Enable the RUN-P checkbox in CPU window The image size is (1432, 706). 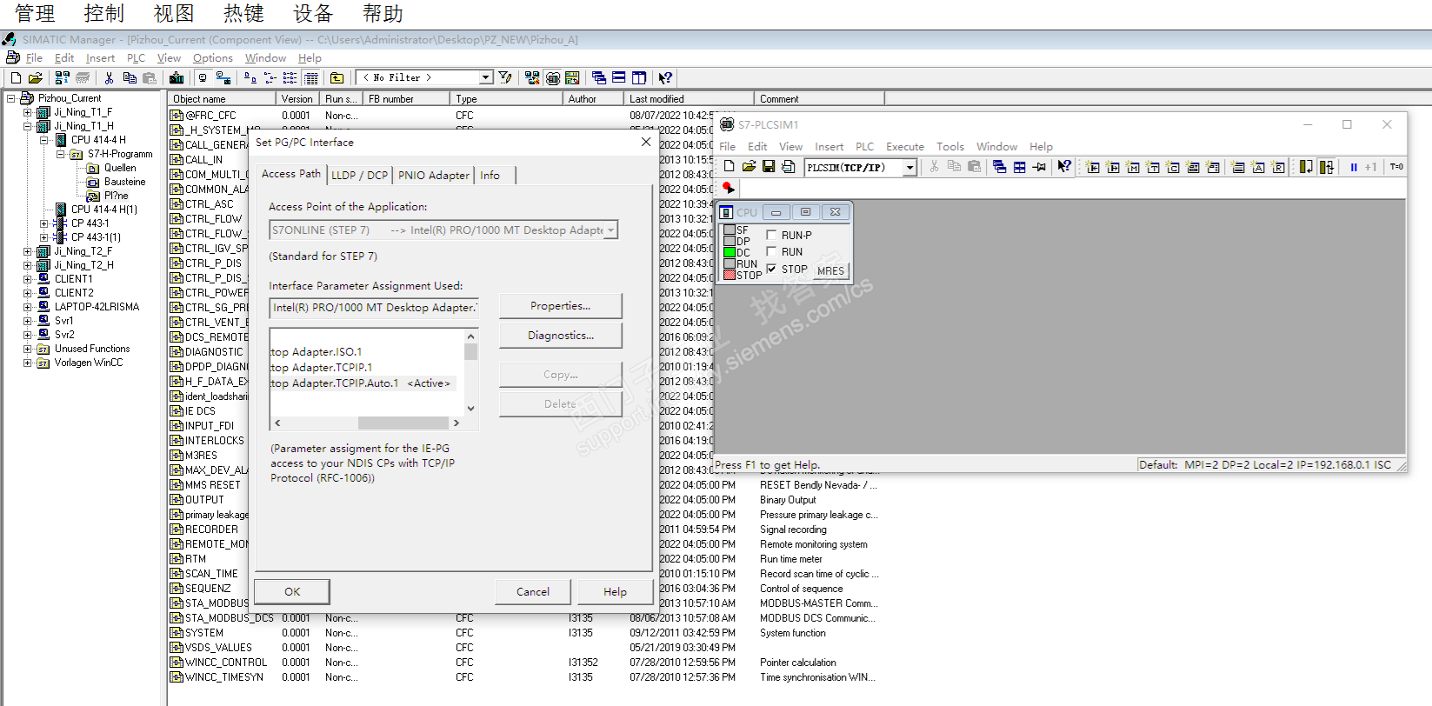[771, 235]
